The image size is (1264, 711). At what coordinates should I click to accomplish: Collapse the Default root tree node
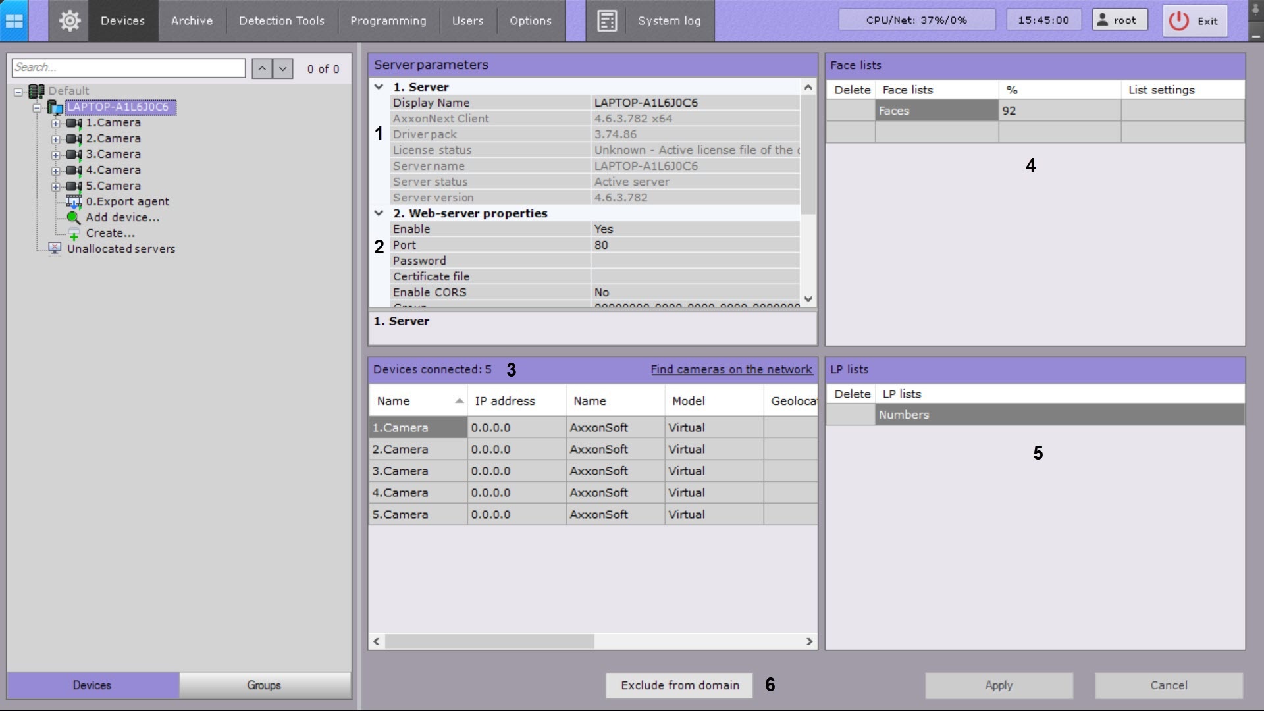point(18,92)
